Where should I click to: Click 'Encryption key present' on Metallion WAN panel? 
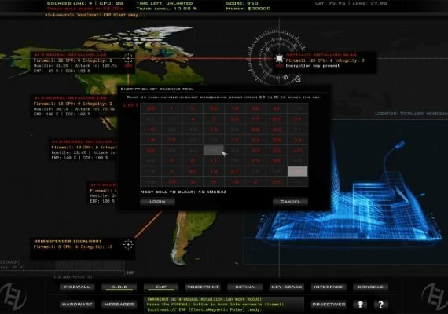point(313,66)
